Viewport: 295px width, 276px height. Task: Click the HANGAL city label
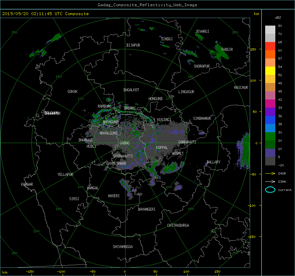(93, 188)
